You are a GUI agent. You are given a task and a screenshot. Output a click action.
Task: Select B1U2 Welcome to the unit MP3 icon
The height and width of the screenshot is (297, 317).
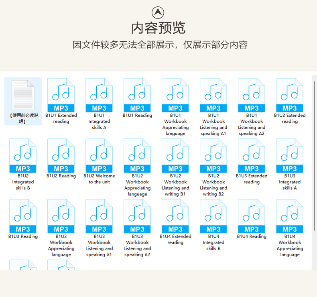pos(99,156)
